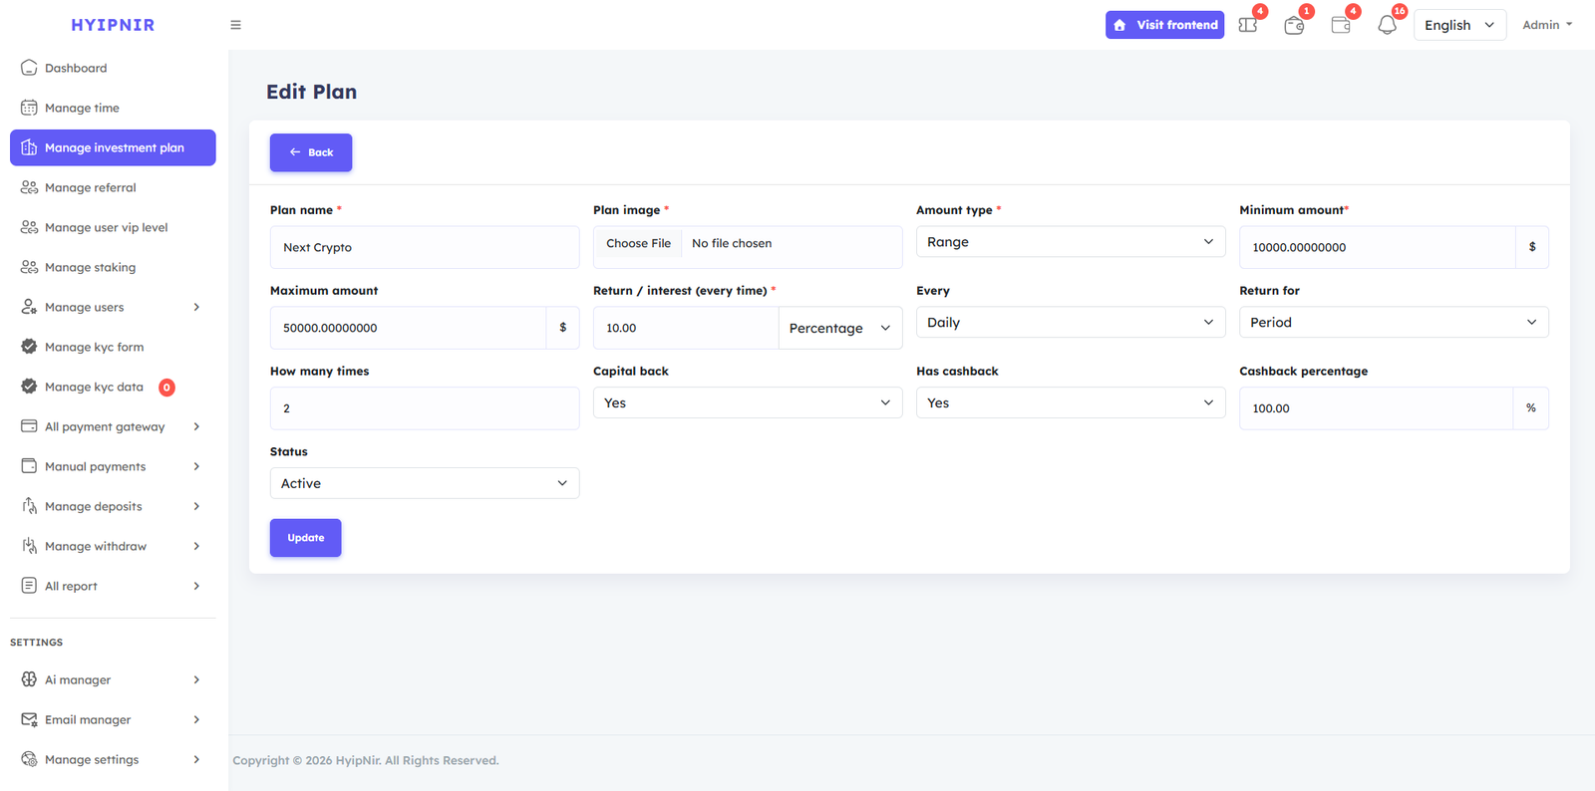Viewport: 1595px width, 791px height.
Task: Open Manage referral in the sidebar
Action: pyautogui.click(x=90, y=187)
